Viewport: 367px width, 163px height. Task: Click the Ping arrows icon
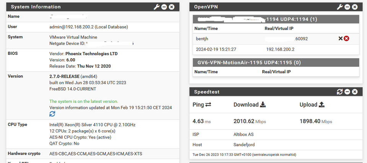tap(208, 105)
